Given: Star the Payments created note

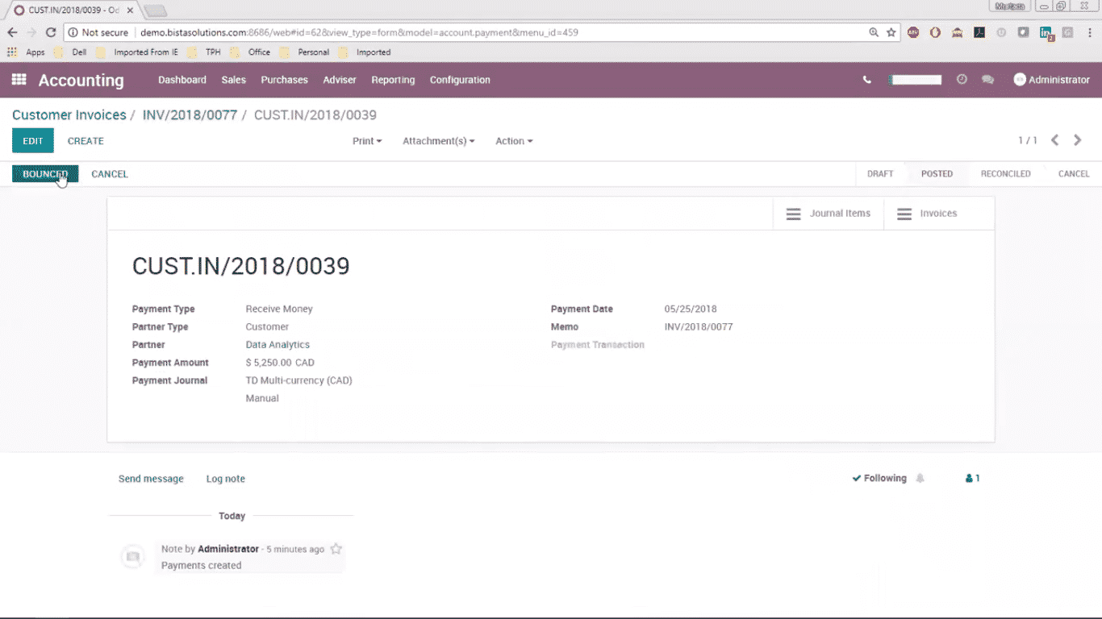Looking at the screenshot, I should click(x=336, y=549).
